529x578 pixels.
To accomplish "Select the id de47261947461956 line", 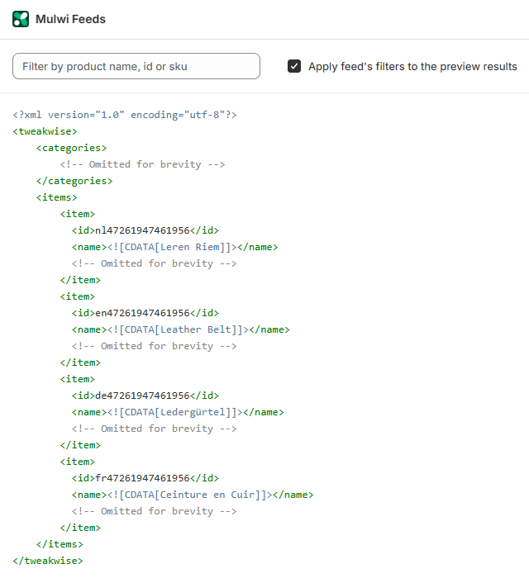I will pos(145,396).
